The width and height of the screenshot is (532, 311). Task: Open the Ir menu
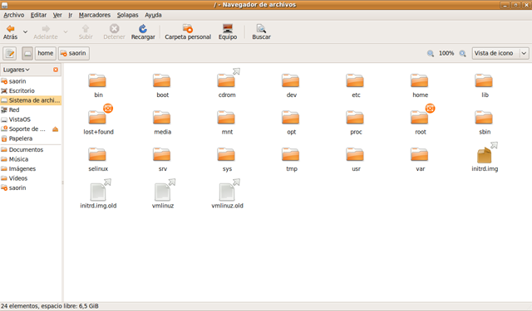tap(70, 15)
